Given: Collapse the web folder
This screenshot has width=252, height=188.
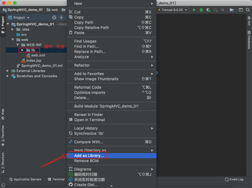Looking at the screenshot, I should point(13,40).
